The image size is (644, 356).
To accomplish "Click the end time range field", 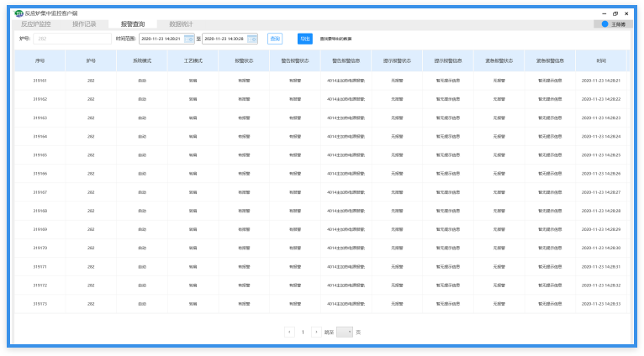I will coord(224,39).
